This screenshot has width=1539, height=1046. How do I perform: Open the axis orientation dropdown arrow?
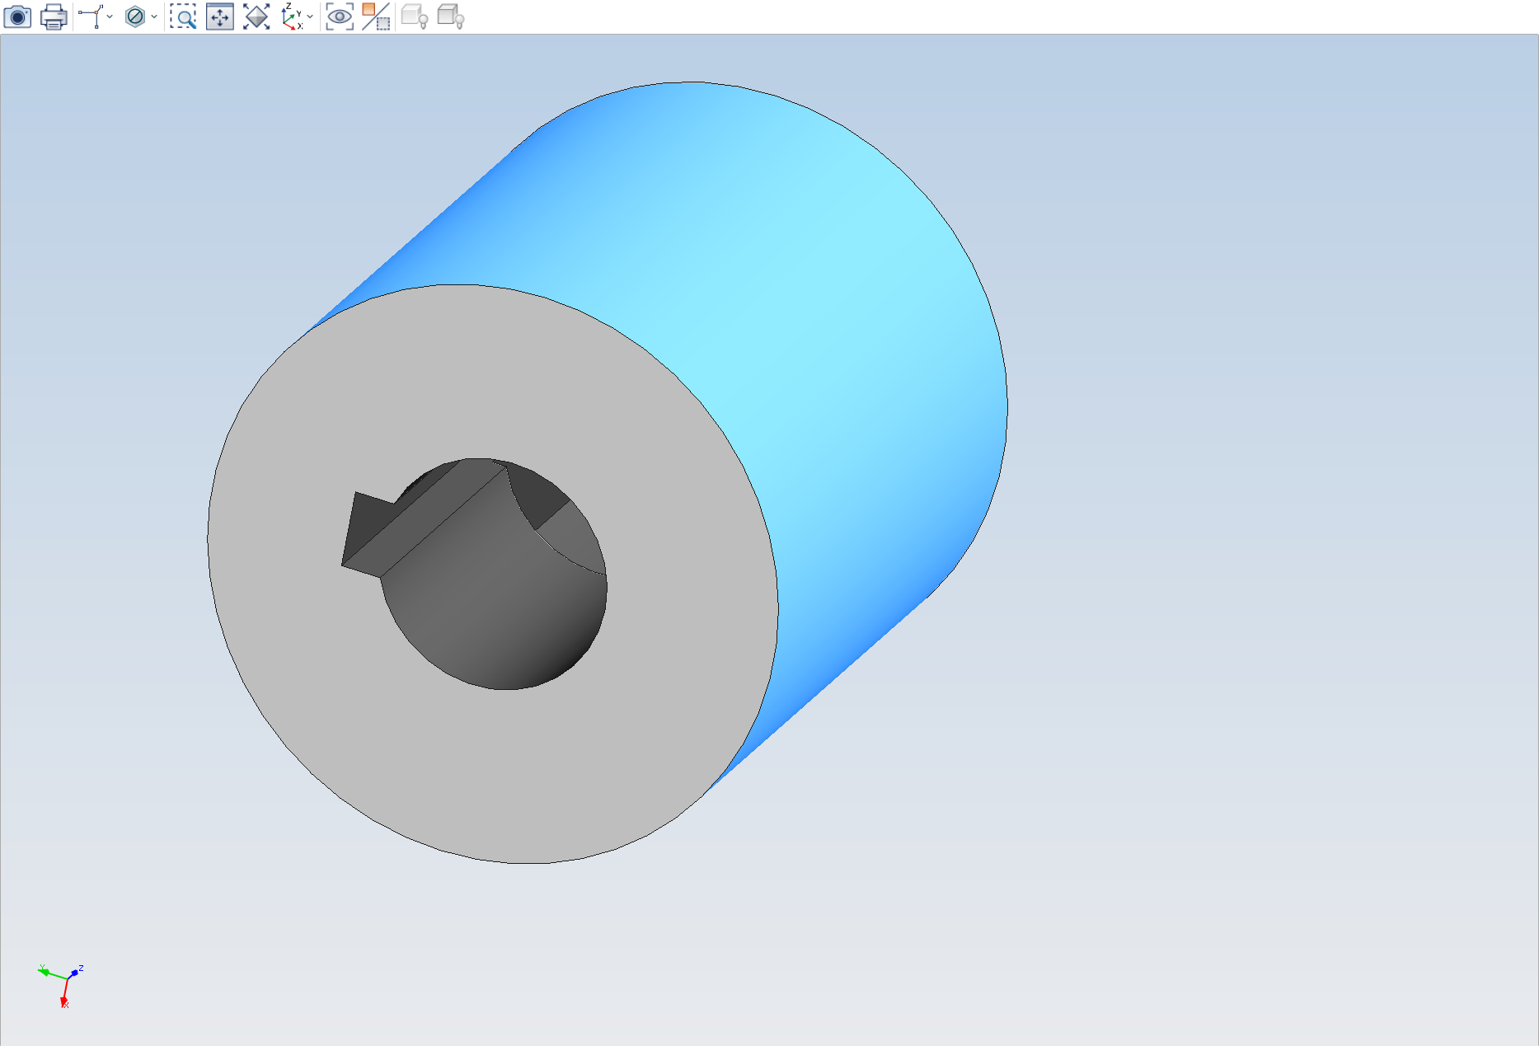tap(310, 16)
